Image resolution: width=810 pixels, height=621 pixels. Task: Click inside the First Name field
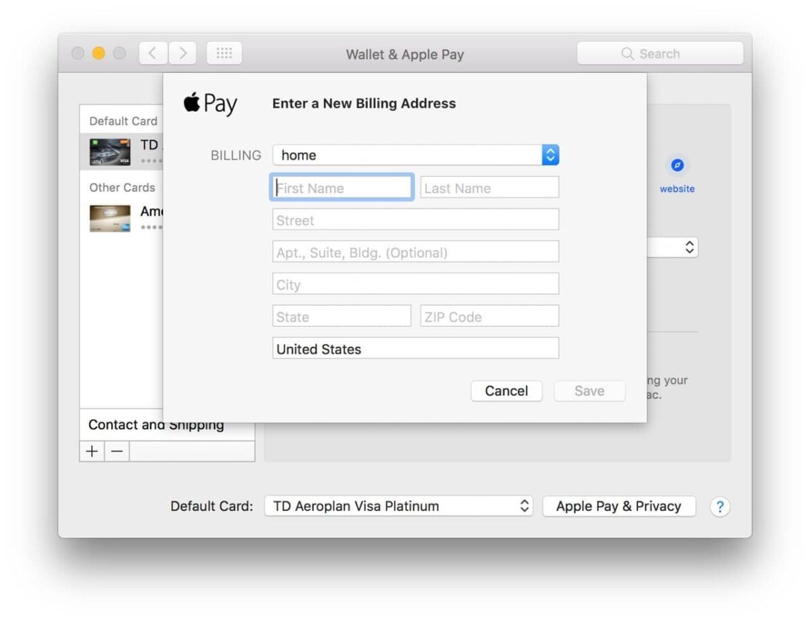[342, 188]
